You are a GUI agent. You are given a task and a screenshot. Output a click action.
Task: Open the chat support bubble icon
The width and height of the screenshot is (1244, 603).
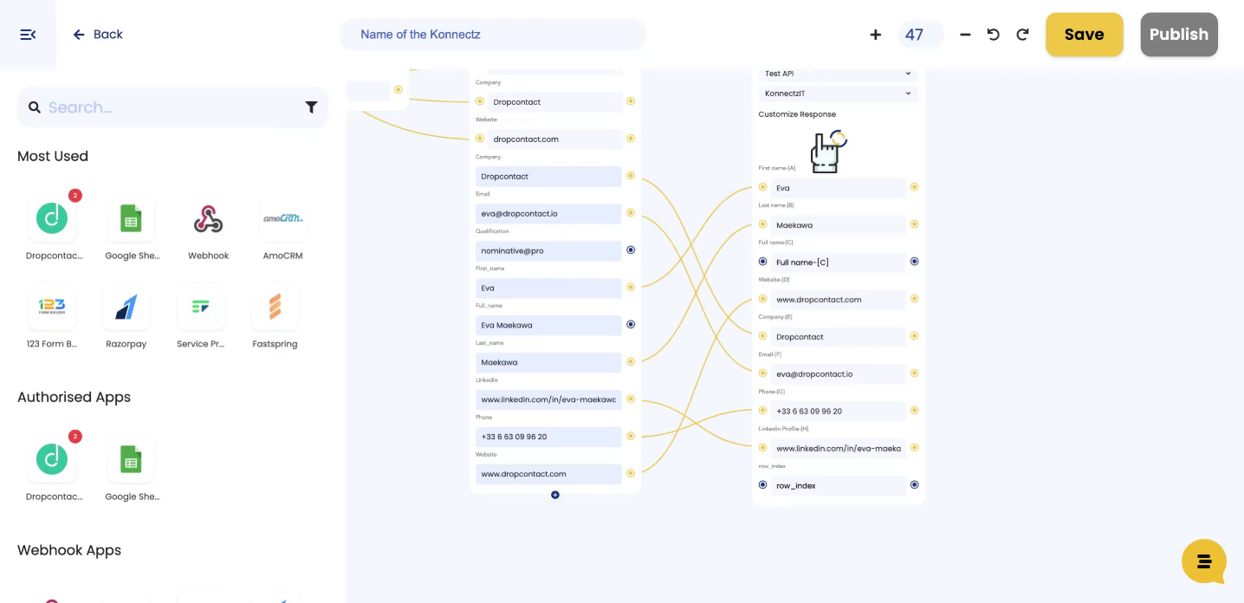(1204, 561)
